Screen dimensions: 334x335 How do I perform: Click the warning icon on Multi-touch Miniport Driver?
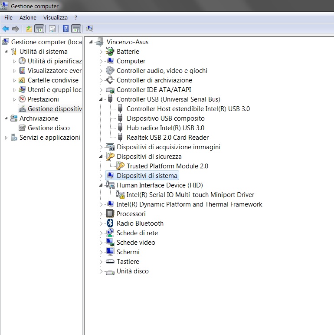tap(120, 195)
